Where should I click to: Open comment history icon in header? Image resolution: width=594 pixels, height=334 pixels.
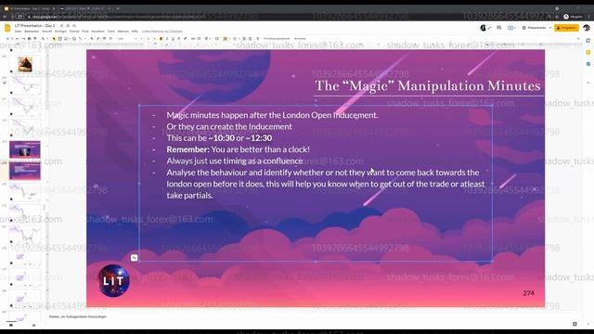[499, 28]
